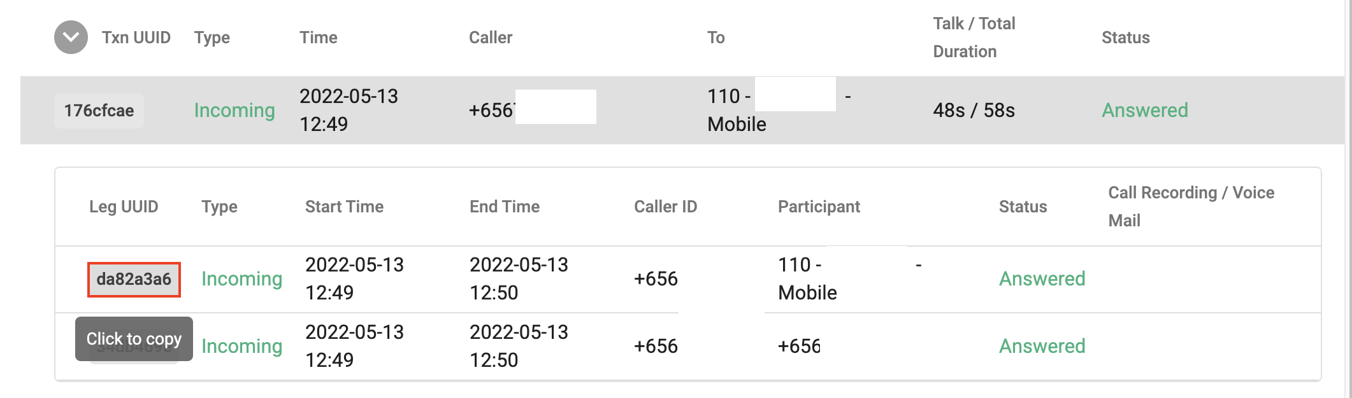Click the End Time column header
This screenshot has width=1352, height=398.
tap(505, 207)
